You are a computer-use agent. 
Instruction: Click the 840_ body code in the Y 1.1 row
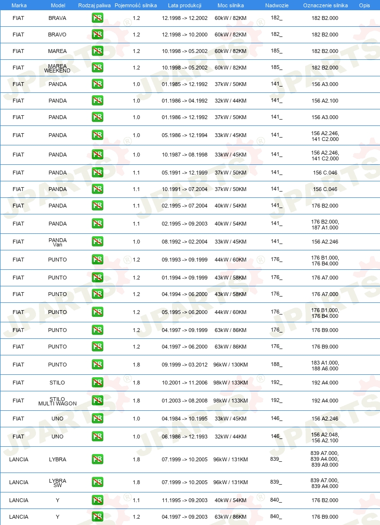(276, 500)
